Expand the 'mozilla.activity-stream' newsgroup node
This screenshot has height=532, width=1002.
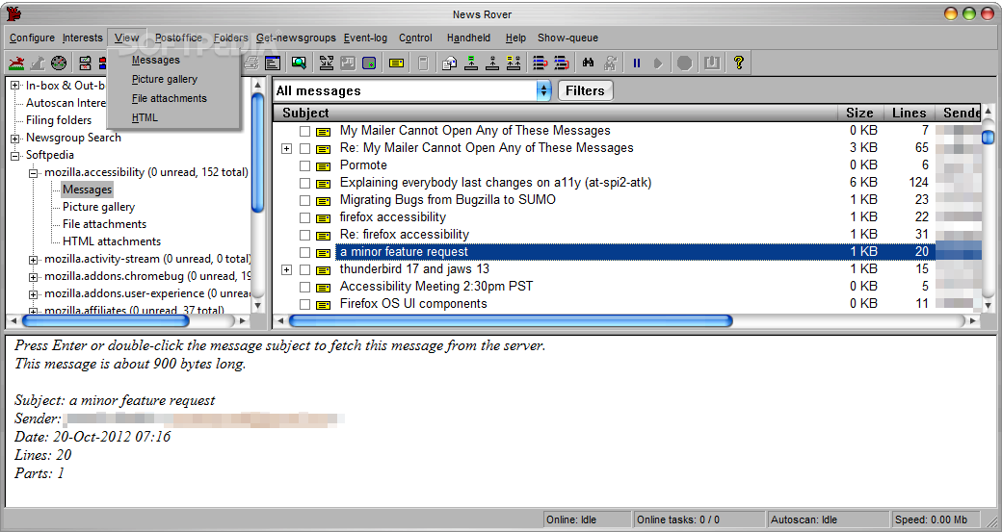[x=33, y=260]
